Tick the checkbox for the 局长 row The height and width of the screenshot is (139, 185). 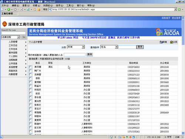click(x=30, y=67)
